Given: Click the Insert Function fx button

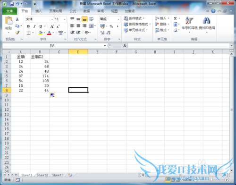Looking at the screenshot, I should [x=125, y=46].
